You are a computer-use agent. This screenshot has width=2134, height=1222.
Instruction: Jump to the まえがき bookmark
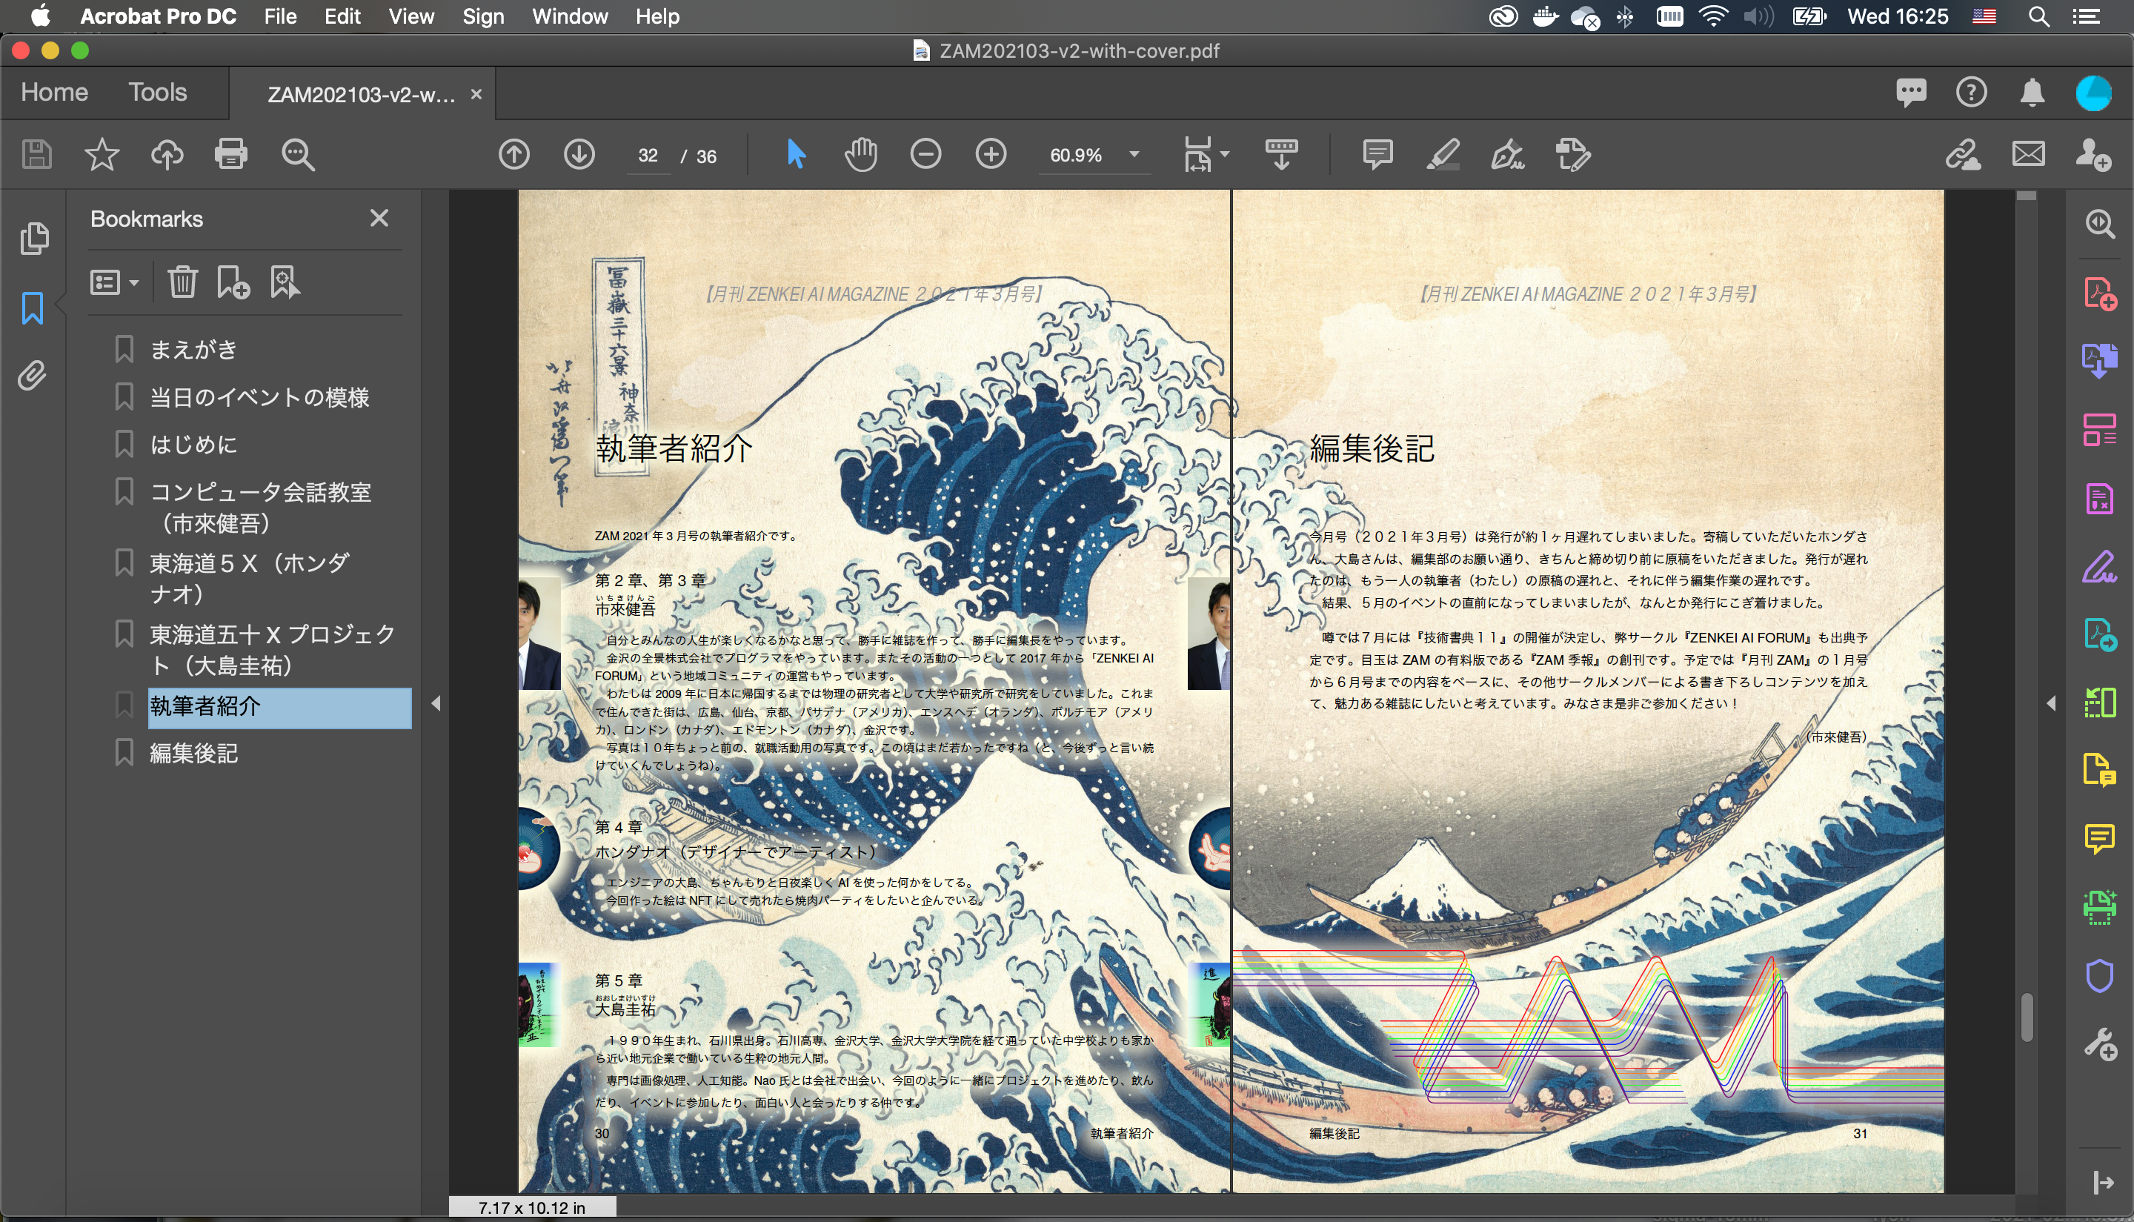[x=194, y=349]
